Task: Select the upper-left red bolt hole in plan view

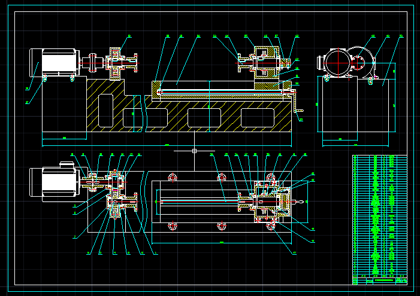Action: 173,178
